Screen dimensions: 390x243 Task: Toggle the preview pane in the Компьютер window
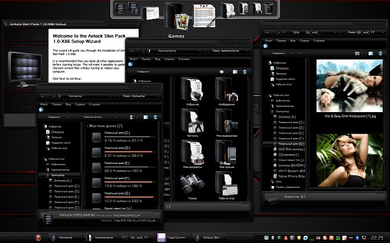pyautogui.click(x=146, y=117)
